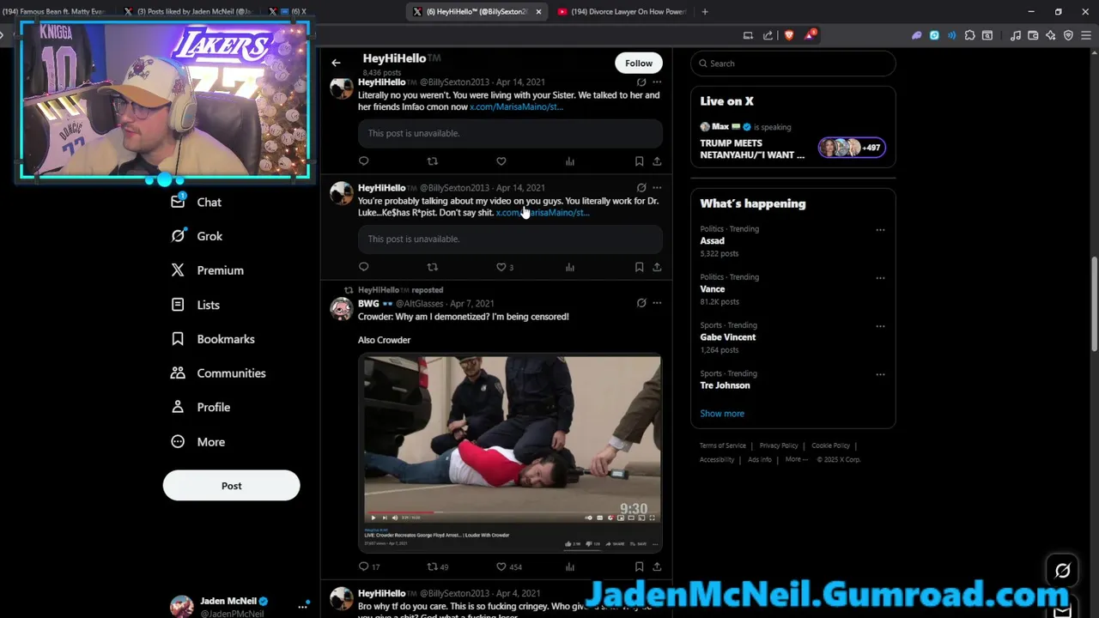This screenshot has height=618, width=1099.
Task: Open more options on 'living with your Sister' post
Action: click(657, 82)
